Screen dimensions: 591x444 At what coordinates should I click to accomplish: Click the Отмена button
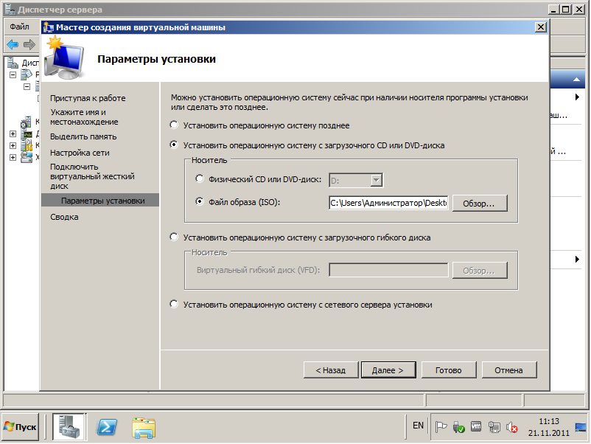click(508, 370)
